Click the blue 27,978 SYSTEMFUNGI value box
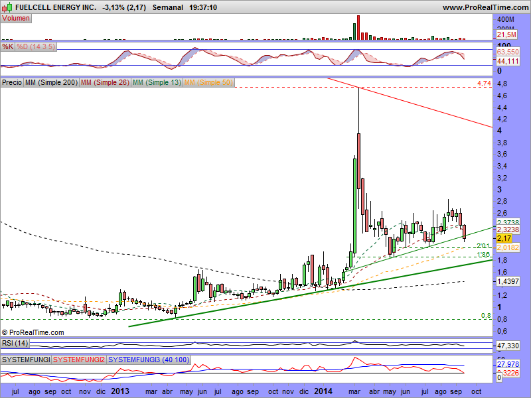Viewport: 531px width, 398px height. pos(508,364)
